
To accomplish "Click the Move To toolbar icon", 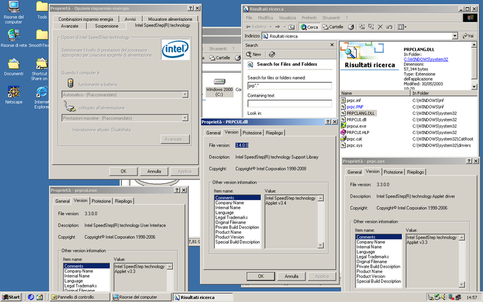I will click(x=362, y=27).
